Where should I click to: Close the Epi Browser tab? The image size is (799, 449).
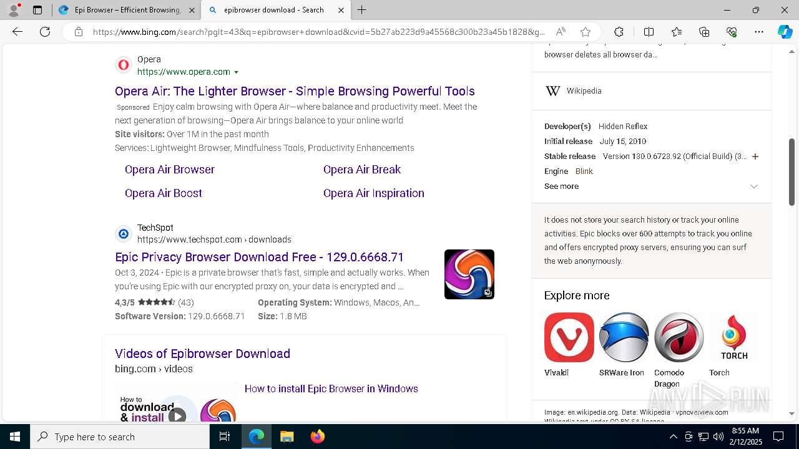click(192, 10)
